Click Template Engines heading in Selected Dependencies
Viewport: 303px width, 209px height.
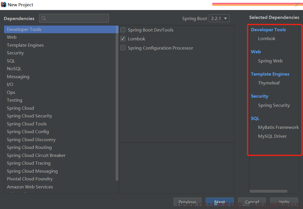(x=270, y=74)
